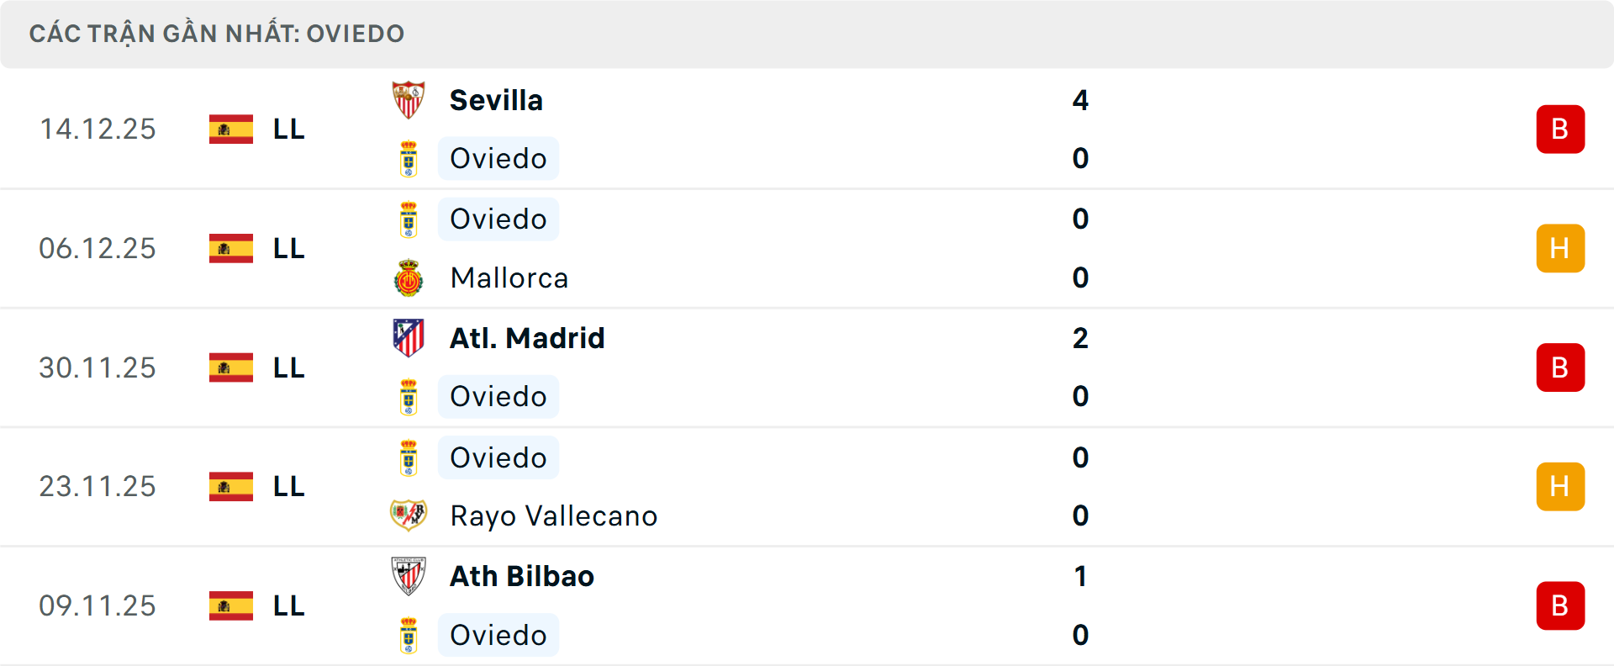The width and height of the screenshot is (1614, 666).
Task: Select the Oviedo logo next to Sevilla match
Action: coord(409,158)
